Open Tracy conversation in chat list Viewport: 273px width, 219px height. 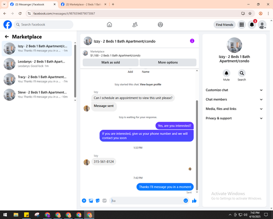[37, 79]
